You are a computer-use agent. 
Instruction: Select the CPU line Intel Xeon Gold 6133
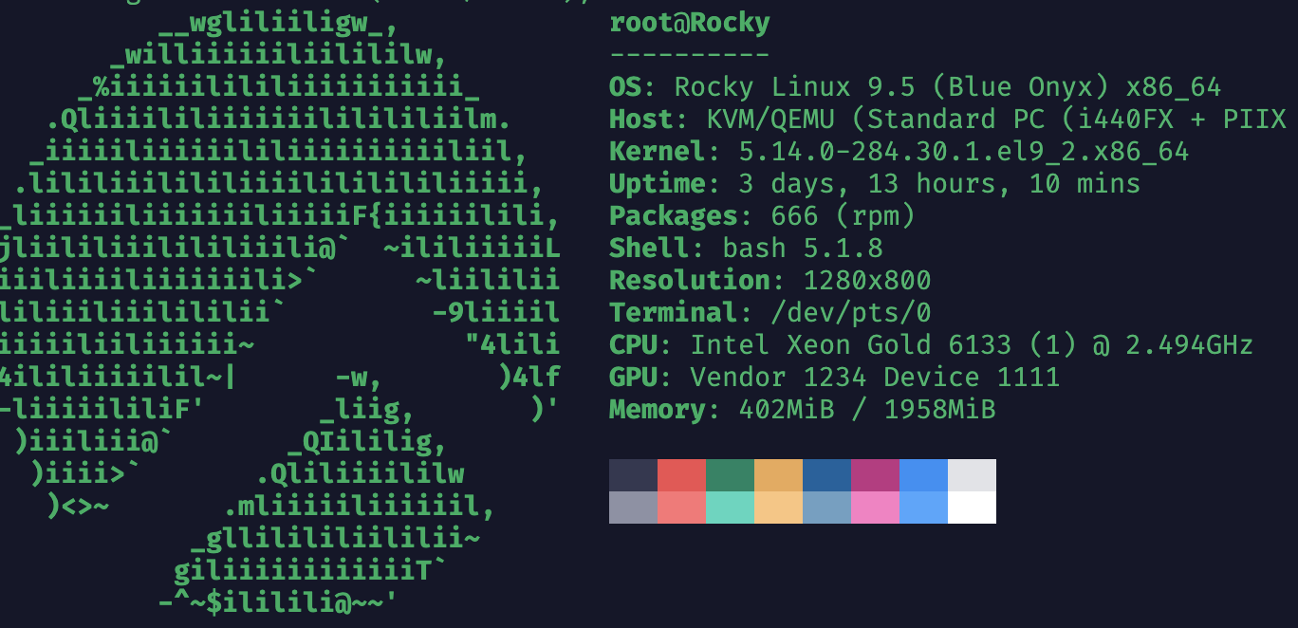931,345
